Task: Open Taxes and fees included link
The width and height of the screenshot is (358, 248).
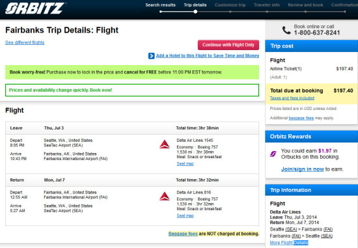Action: (292, 98)
